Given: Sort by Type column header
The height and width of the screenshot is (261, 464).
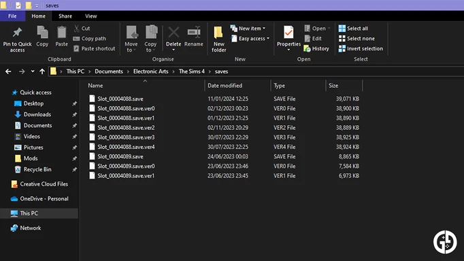Looking at the screenshot, I should pyautogui.click(x=280, y=86).
